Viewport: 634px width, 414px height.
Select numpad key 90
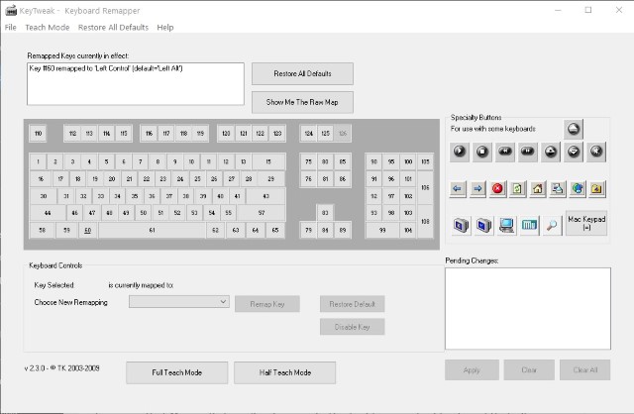coord(374,161)
